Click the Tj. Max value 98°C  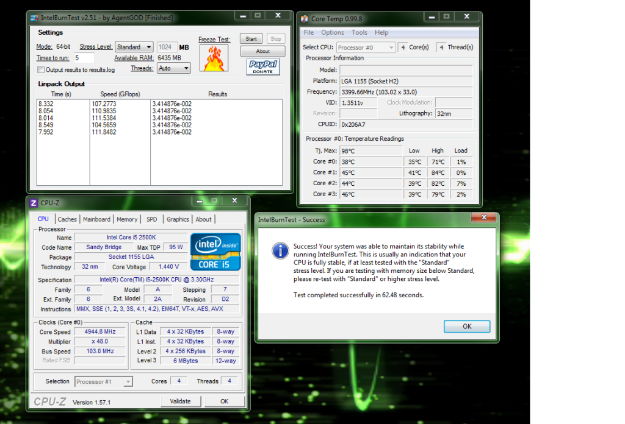pyautogui.click(x=371, y=151)
